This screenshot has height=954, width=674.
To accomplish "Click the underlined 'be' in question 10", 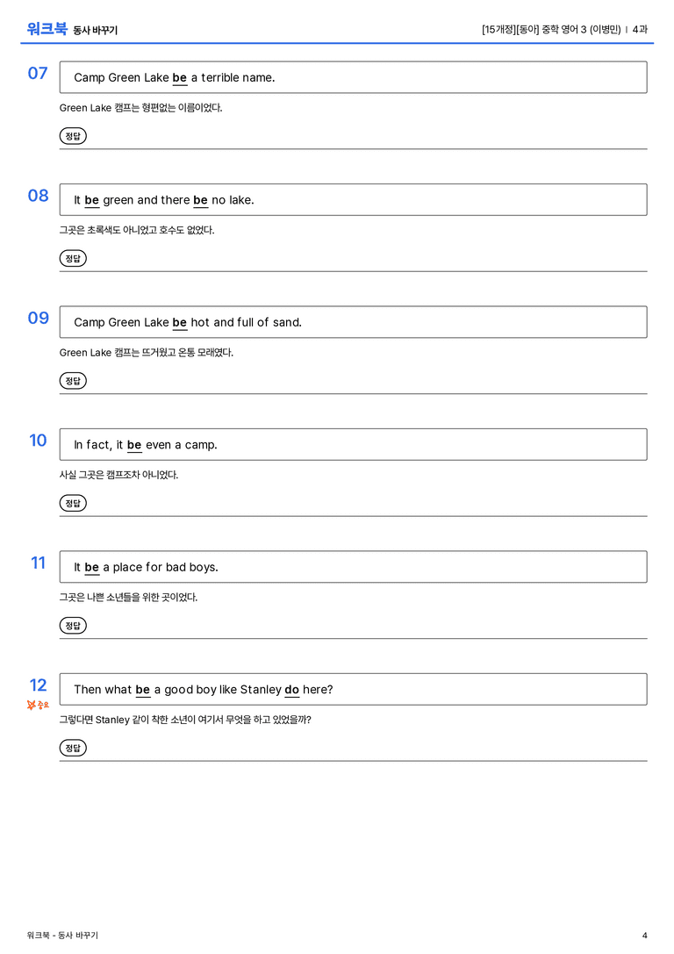I will [134, 445].
